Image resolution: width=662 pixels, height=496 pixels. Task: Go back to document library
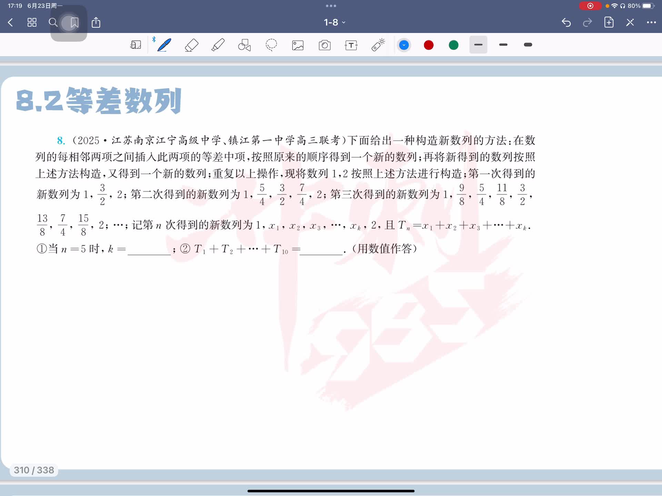coord(10,22)
